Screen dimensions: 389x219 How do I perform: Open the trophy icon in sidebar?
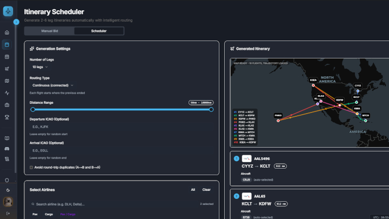7,117
